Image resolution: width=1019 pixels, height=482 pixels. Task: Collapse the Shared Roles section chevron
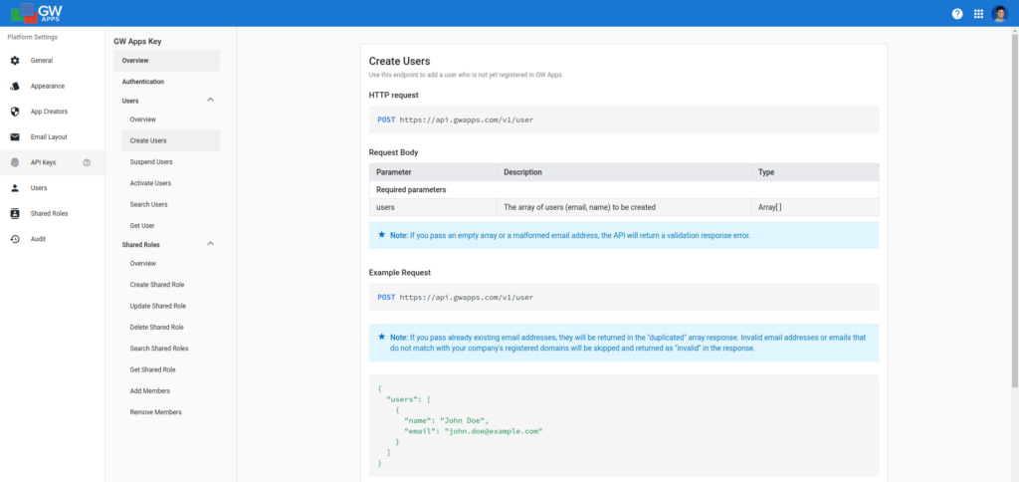pyautogui.click(x=210, y=243)
